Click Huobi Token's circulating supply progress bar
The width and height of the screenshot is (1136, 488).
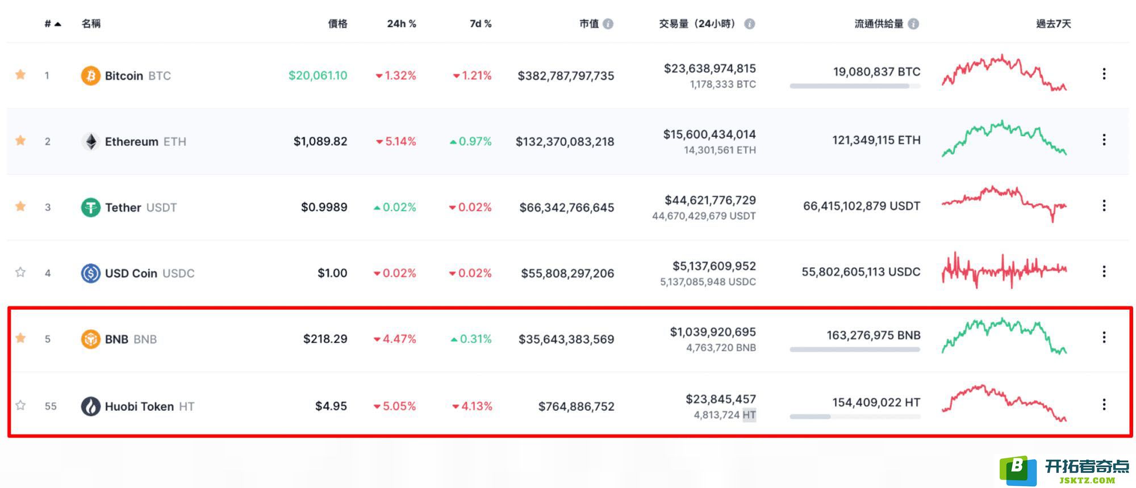855,417
